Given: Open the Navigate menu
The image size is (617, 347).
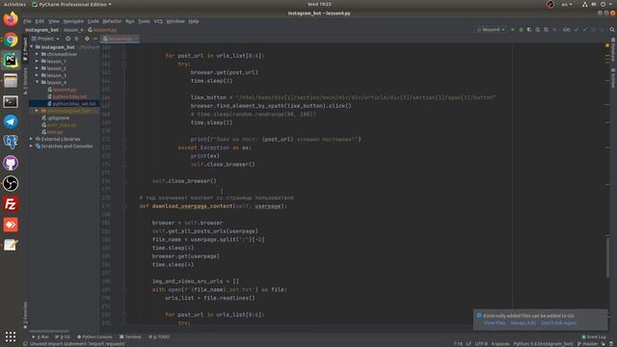Looking at the screenshot, I should point(73,21).
